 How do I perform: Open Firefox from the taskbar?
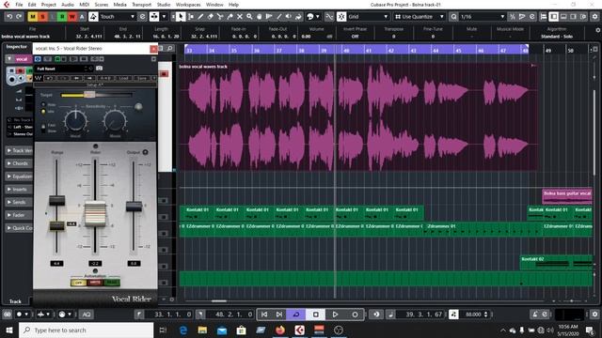(280, 330)
